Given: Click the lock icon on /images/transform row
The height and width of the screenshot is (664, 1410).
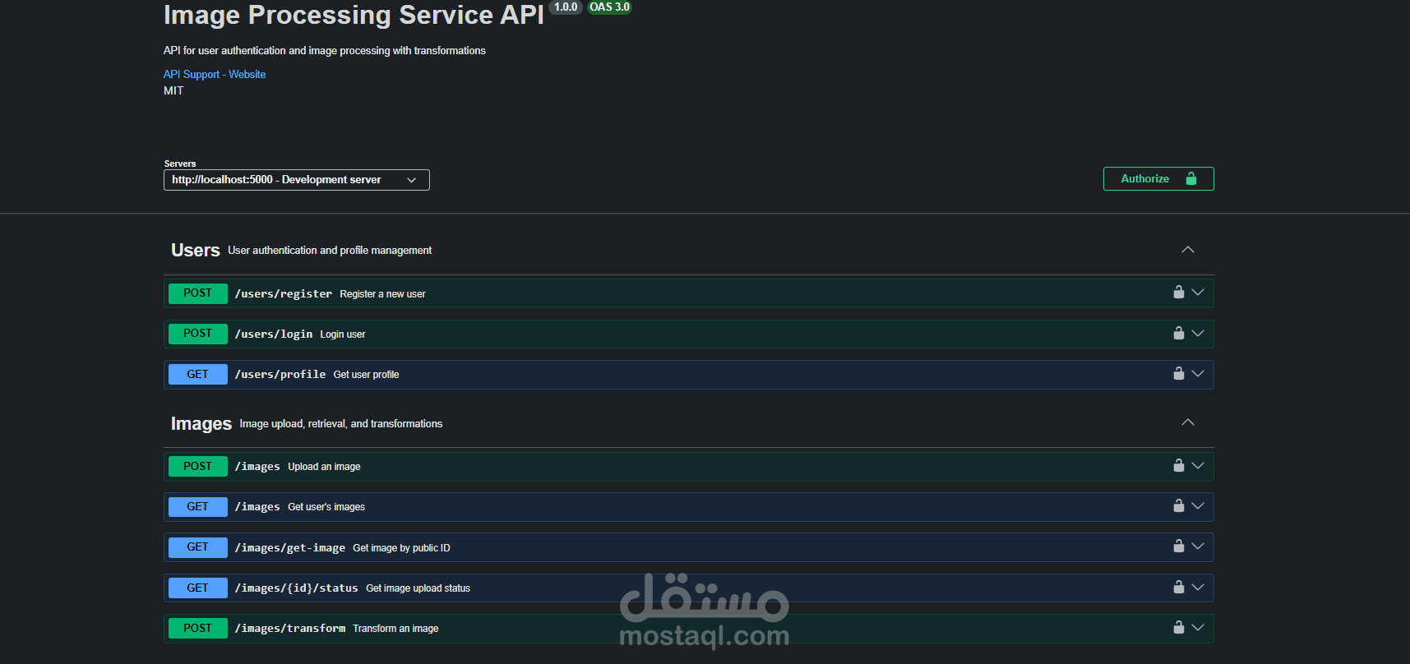Looking at the screenshot, I should pyautogui.click(x=1178, y=627).
